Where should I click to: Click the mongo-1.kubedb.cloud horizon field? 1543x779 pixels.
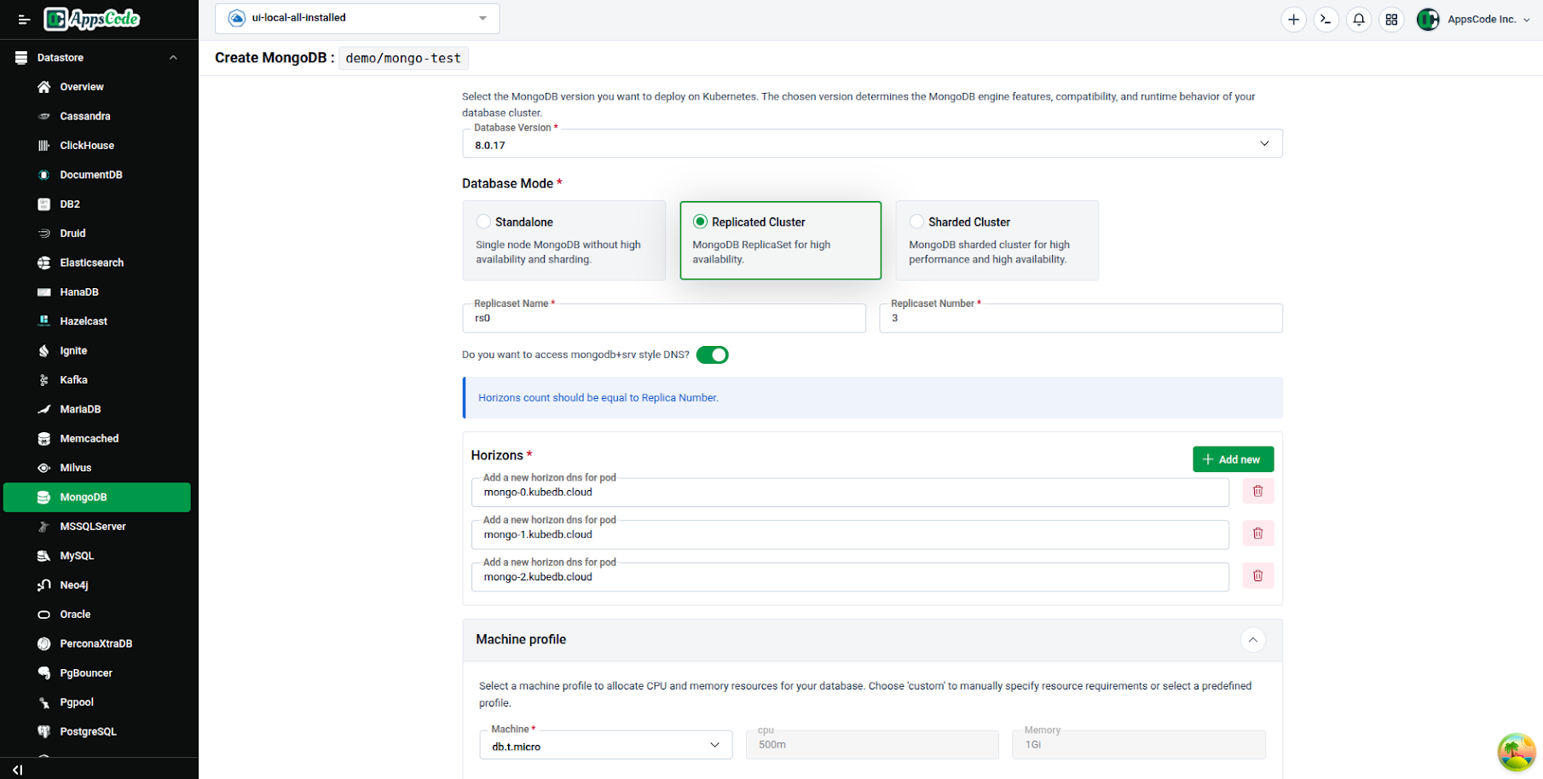point(850,534)
